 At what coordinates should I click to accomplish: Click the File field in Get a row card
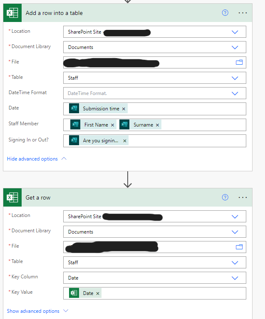(x=155, y=247)
